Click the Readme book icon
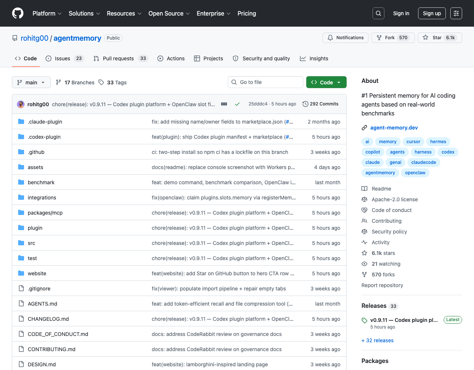The image size is (474, 370). tap(364, 189)
